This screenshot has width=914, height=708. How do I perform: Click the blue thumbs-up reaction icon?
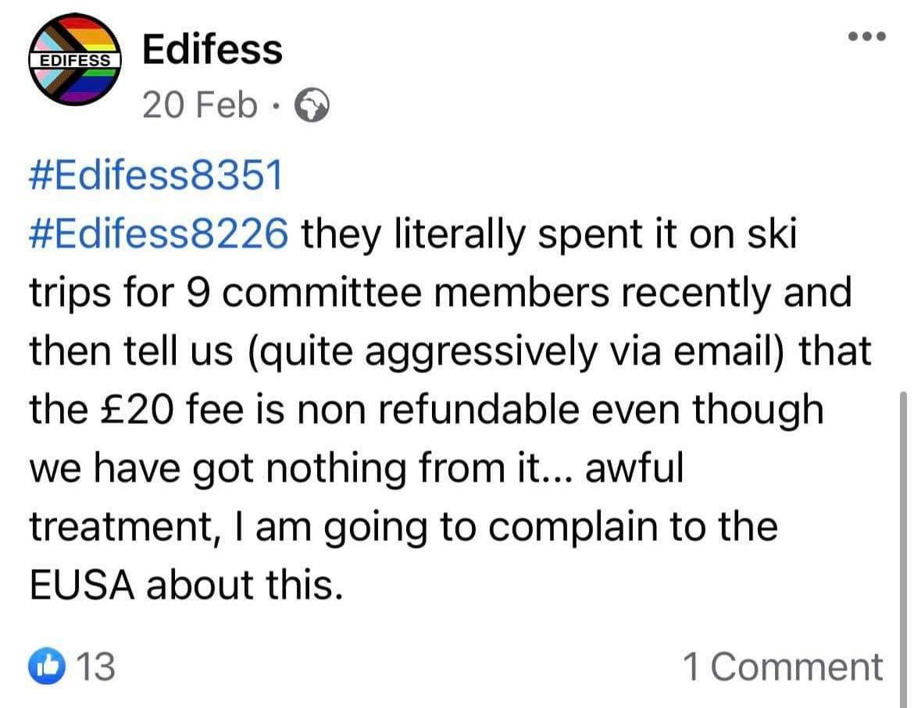point(47,666)
